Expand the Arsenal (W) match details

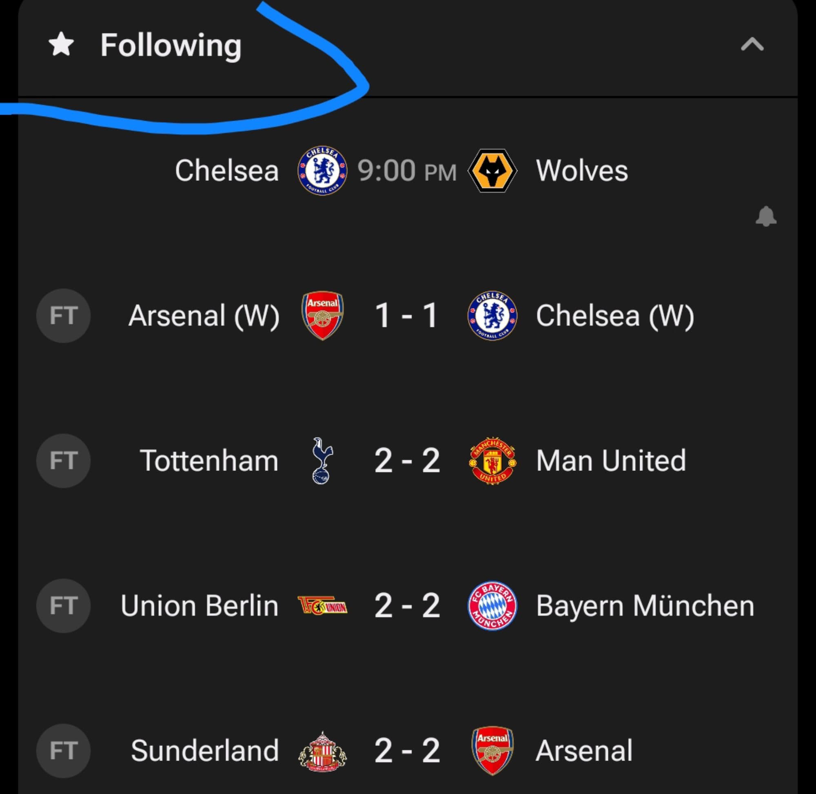[x=408, y=316]
